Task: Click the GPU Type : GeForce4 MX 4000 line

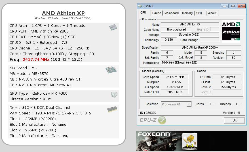Action: click(39, 94)
